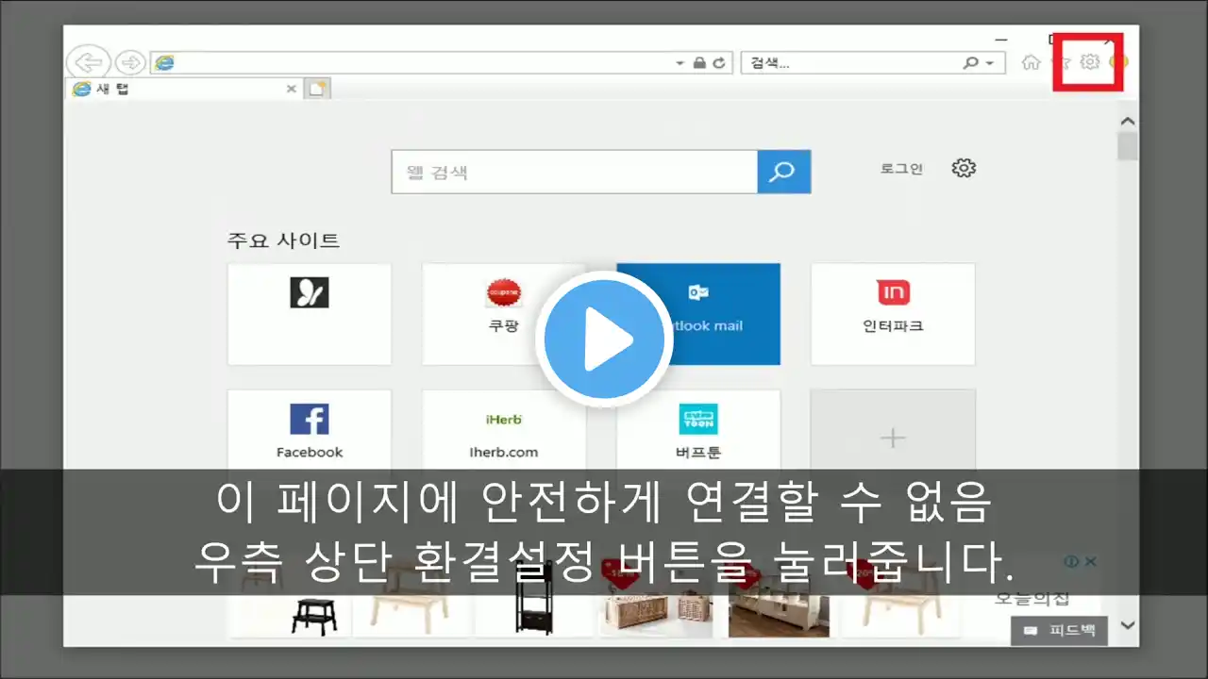Close the ad with its small X

tap(1090, 561)
